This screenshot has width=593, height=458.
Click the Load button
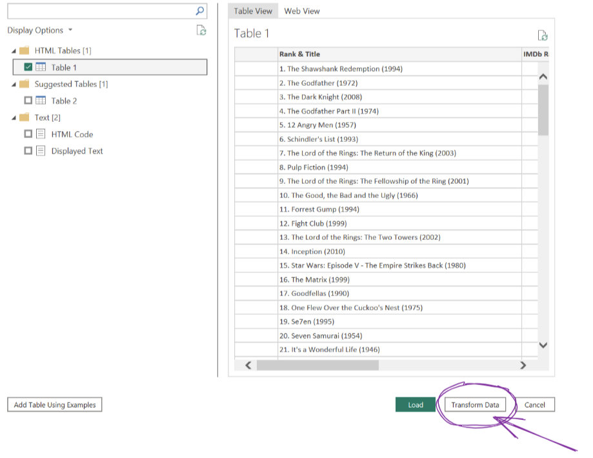[416, 404]
